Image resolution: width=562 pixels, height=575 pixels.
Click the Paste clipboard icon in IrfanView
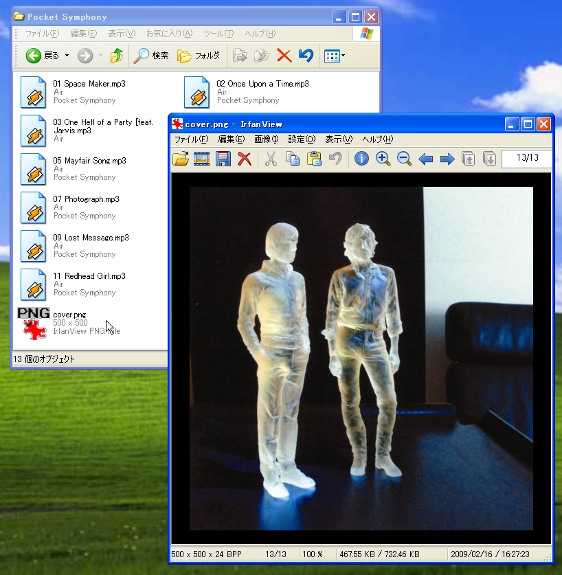point(314,159)
